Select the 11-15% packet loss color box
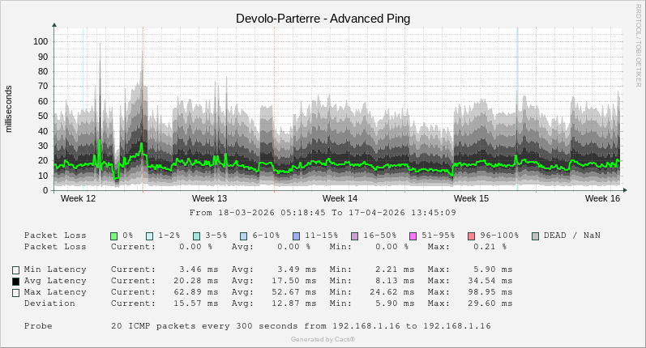 click(296, 236)
